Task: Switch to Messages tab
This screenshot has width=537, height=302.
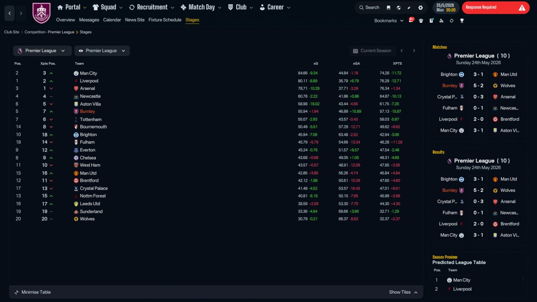Action: pyautogui.click(x=89, y=20)
